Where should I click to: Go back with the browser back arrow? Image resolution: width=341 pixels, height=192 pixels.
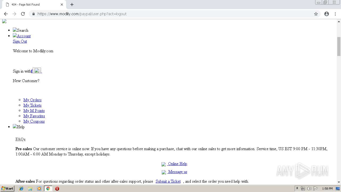pos(6,14)
